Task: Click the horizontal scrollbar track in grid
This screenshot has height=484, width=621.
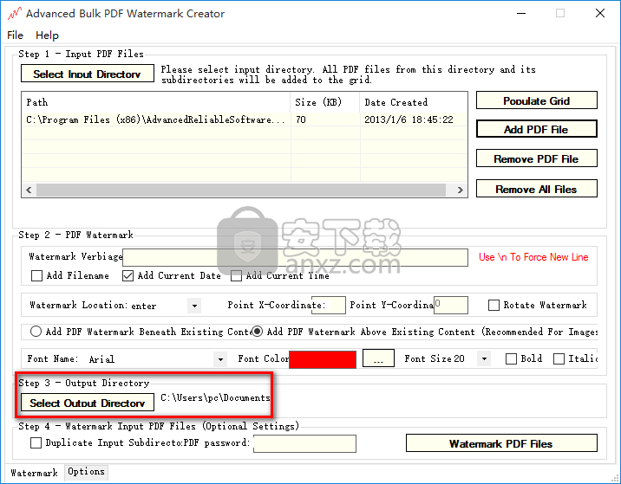Action: (241, 190)
